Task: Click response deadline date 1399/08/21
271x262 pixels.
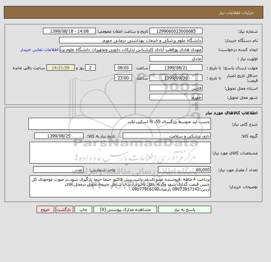Action: [x=176, y=68]
